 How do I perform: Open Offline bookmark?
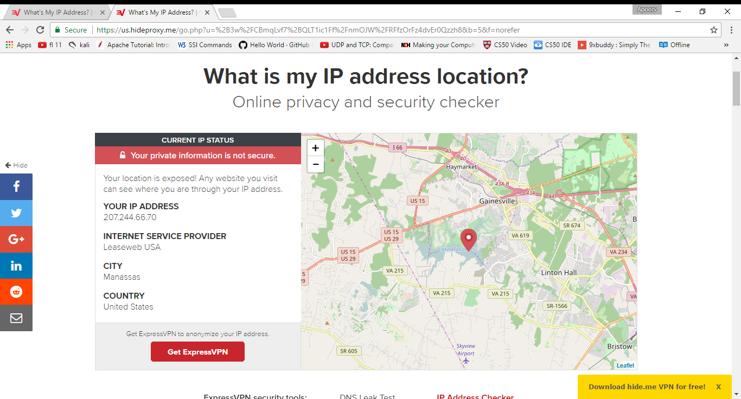point(674,45)
